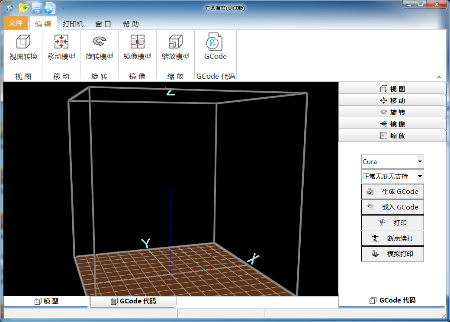Switch to the 编辑 ribbon tab

(x=43, y=24)
